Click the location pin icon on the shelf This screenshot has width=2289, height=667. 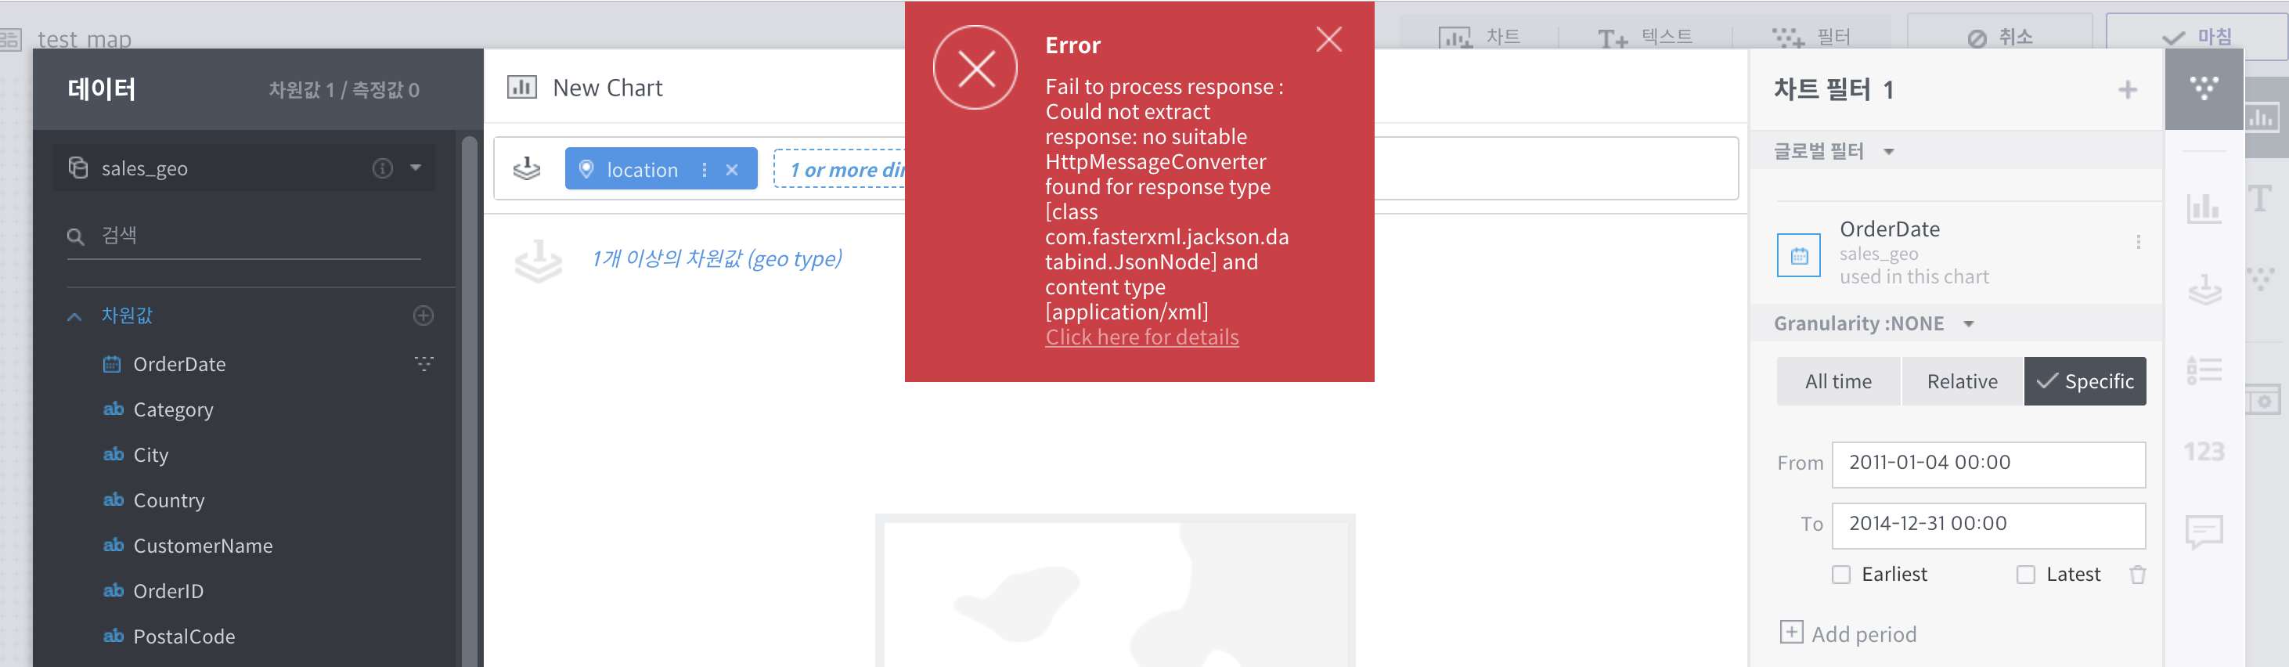tap(587, 169)
